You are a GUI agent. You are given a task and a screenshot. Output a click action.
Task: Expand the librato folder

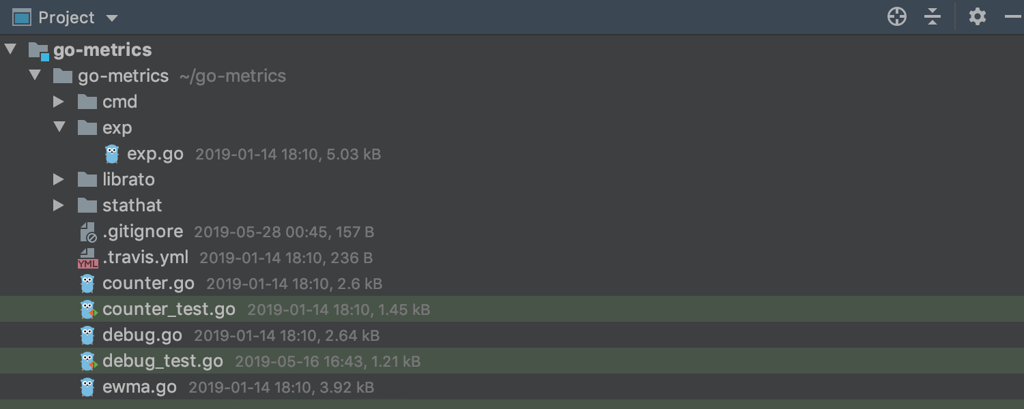tap(59, 179)
